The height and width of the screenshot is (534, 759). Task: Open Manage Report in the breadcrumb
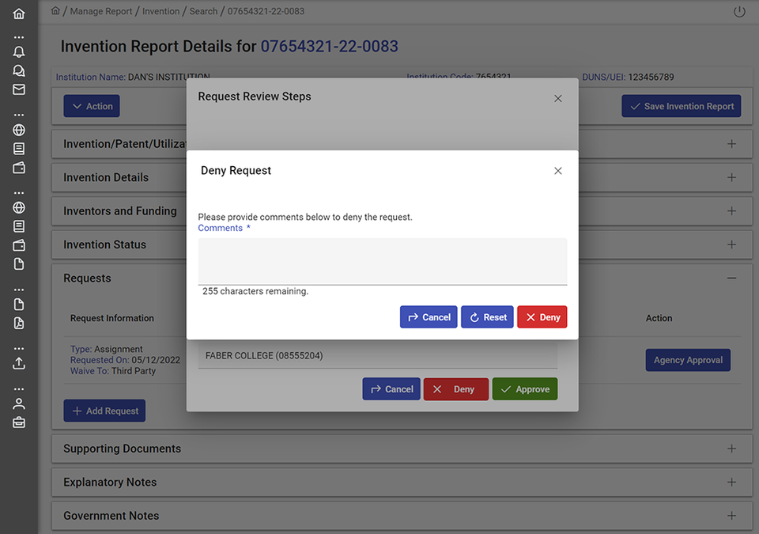(x=101, y=11)
